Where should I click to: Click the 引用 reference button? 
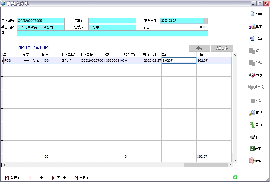199,48
